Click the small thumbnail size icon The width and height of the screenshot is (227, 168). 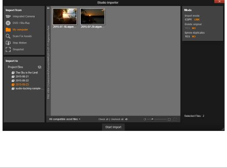coord(145,119)
